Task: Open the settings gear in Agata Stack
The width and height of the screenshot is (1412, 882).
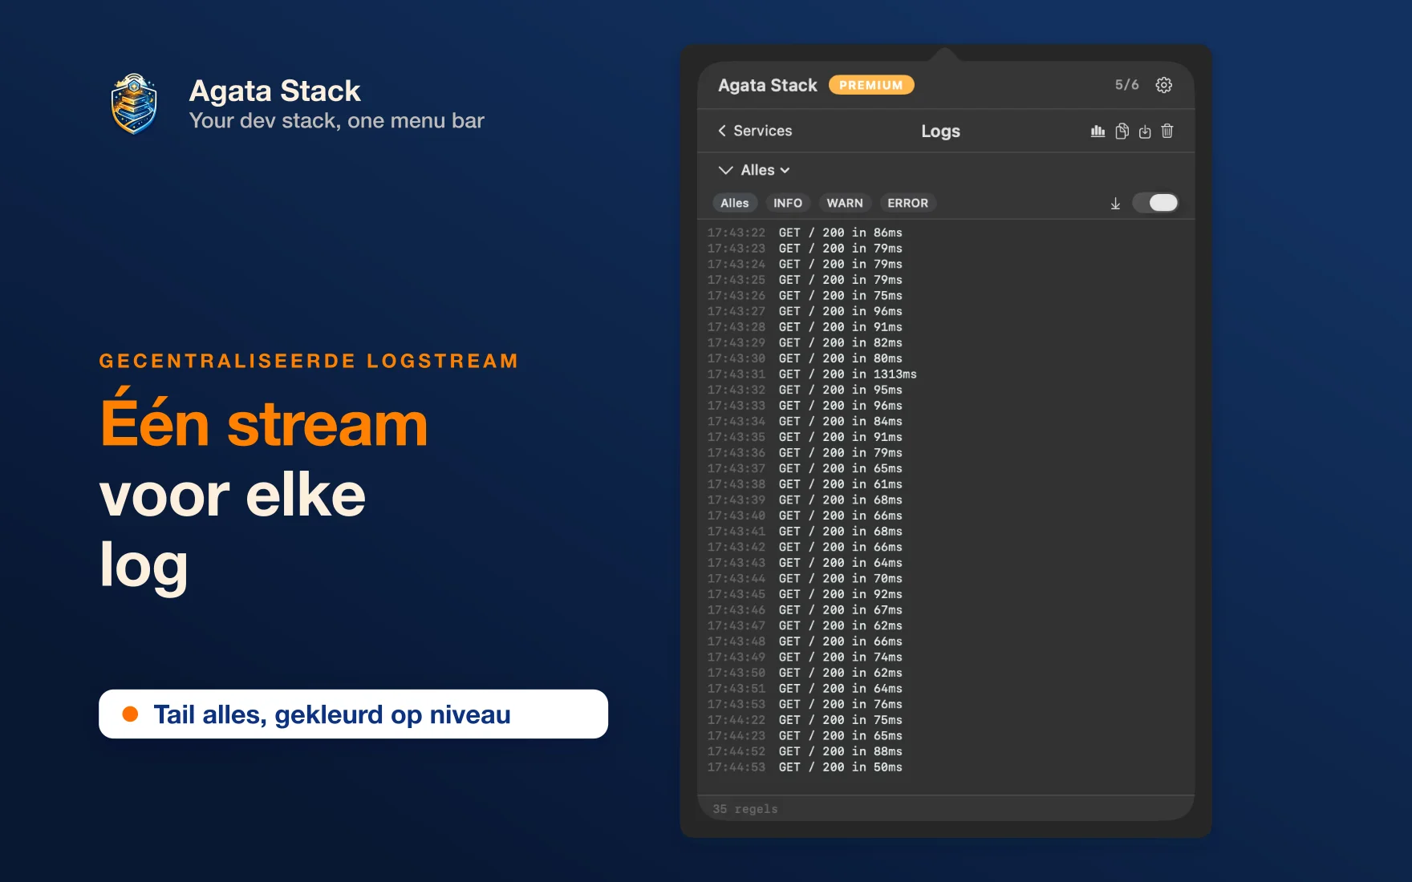Action: click(x=1163, y=85)
